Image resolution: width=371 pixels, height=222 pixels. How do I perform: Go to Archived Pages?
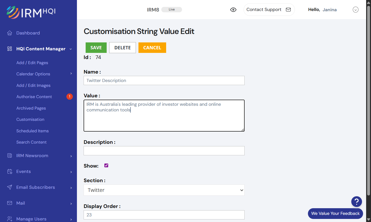(x=31, y=108)
